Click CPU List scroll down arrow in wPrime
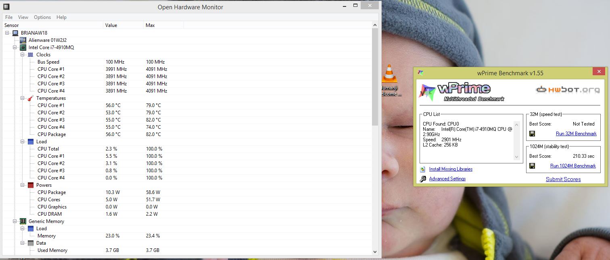Viewport: 610px width, 260px height. (516, 157)
